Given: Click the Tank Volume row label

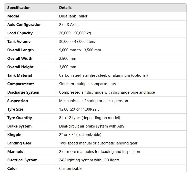Looking at the screenshot, I should tap(19, 42).
